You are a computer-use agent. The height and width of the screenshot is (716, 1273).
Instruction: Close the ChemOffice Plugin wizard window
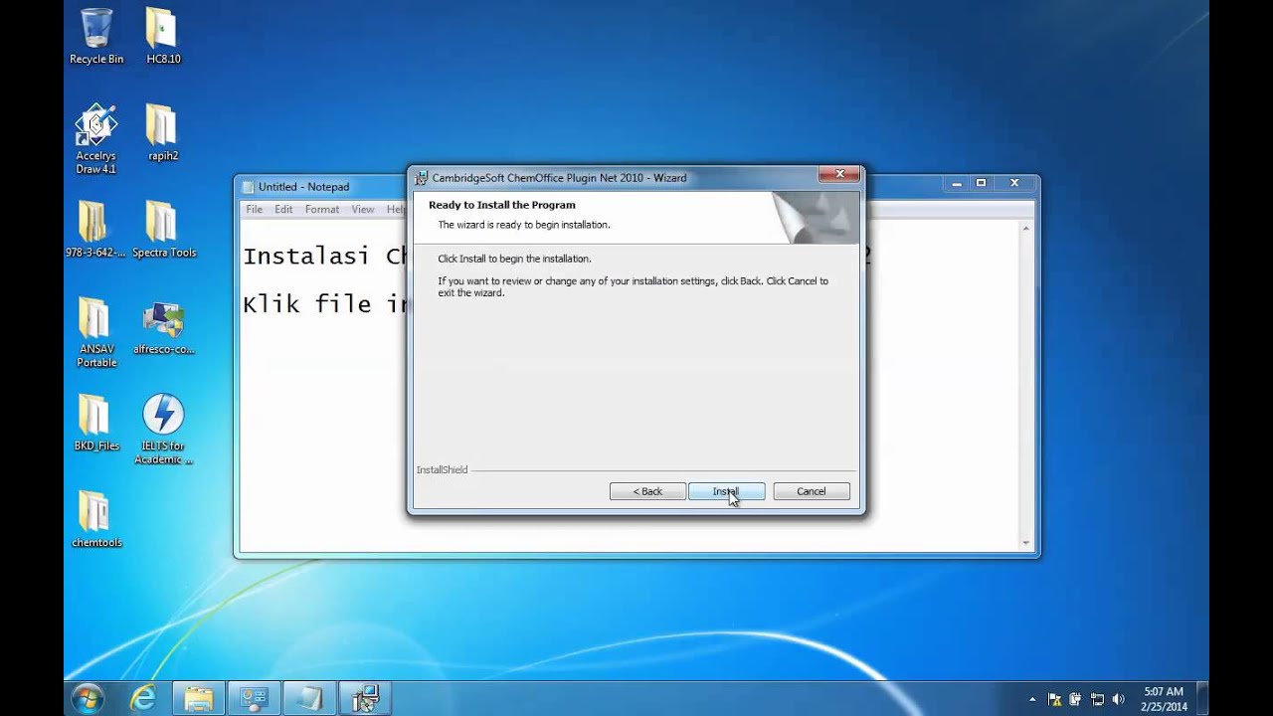point(839,174)
